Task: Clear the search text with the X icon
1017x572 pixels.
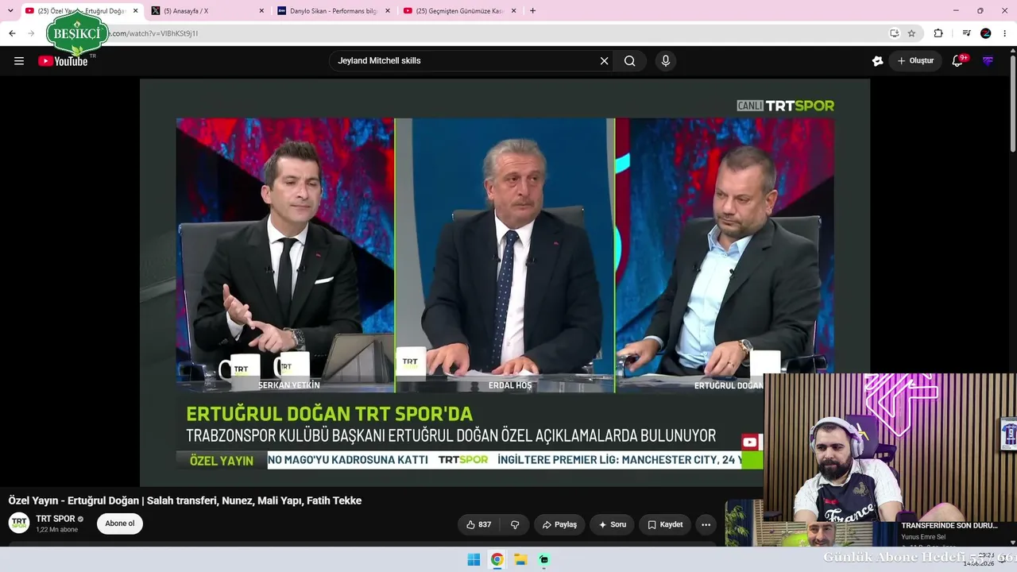Action: (604, 61)
